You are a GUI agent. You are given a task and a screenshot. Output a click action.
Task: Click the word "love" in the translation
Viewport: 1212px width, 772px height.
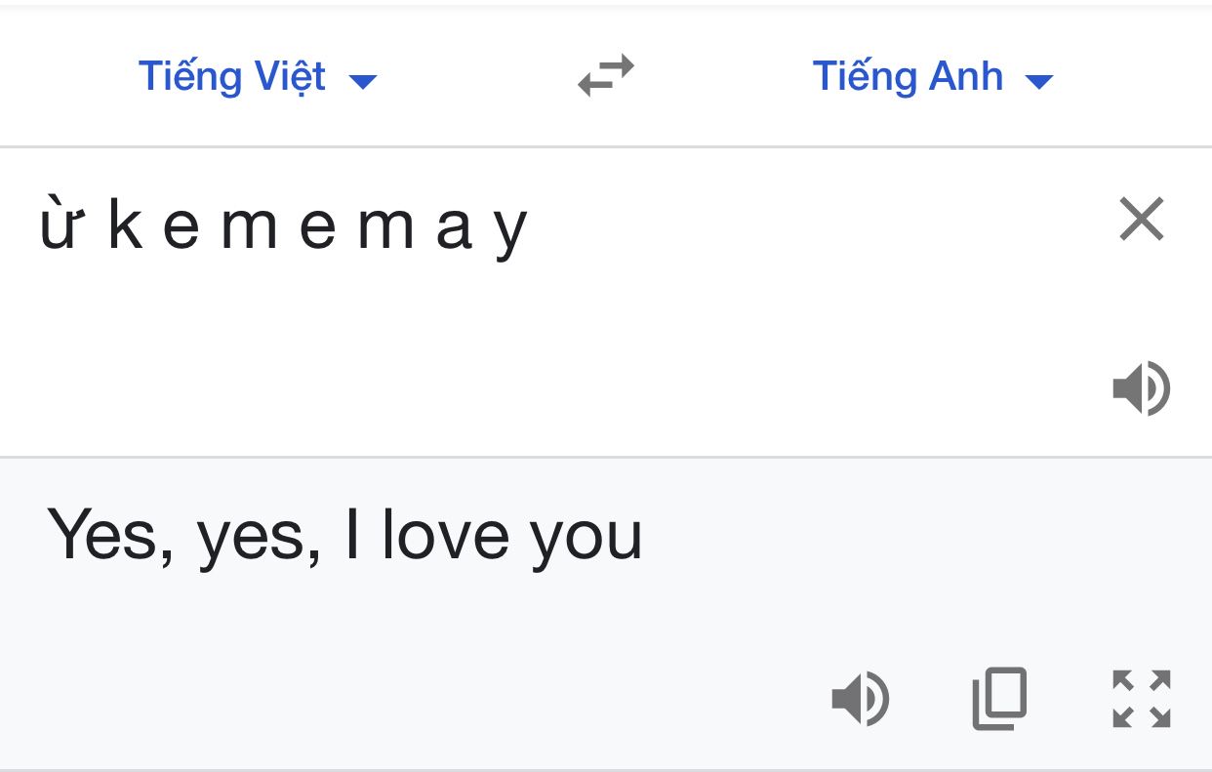click(446, 533)
